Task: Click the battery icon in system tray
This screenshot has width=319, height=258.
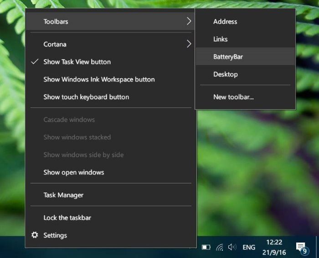Action: pos(206,247)
